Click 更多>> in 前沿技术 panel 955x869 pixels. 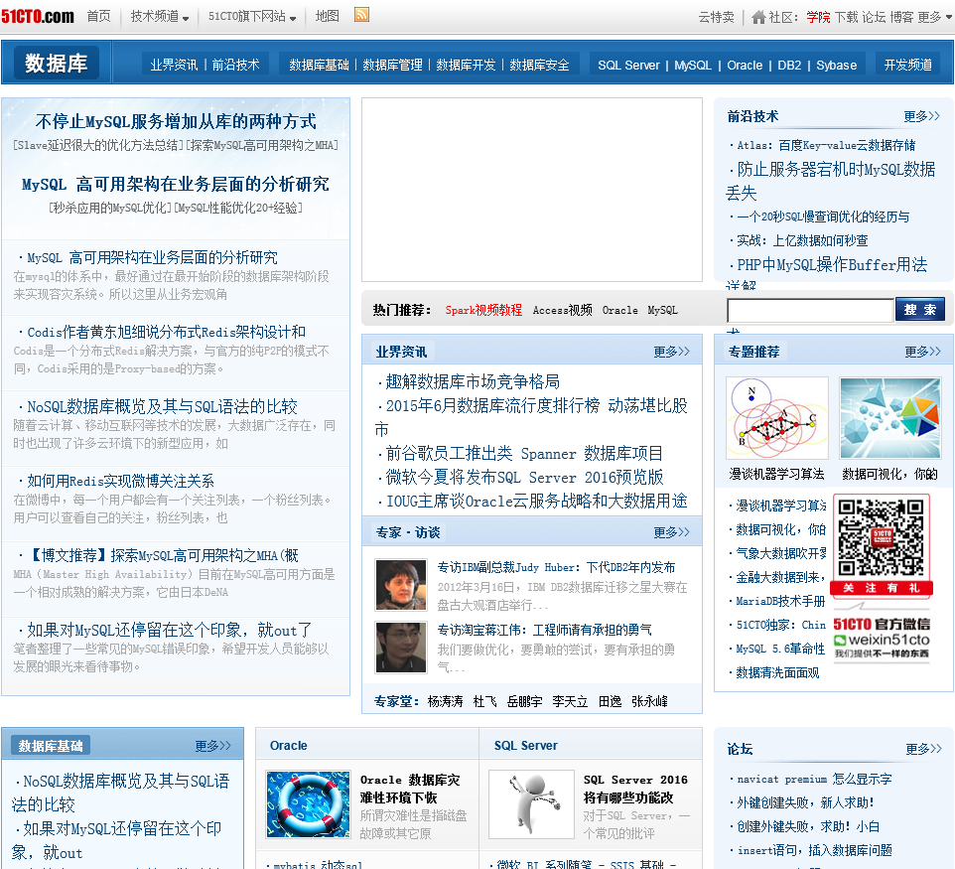[x=922, y=116]
